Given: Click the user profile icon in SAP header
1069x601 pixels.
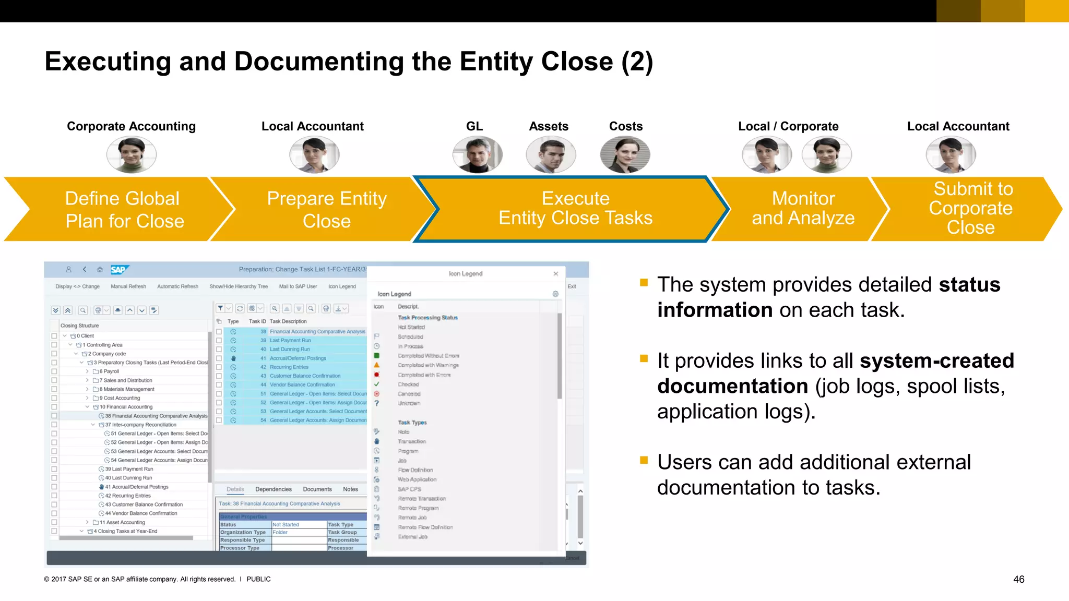Looking at the screenshot, I should tap(68, 270).
